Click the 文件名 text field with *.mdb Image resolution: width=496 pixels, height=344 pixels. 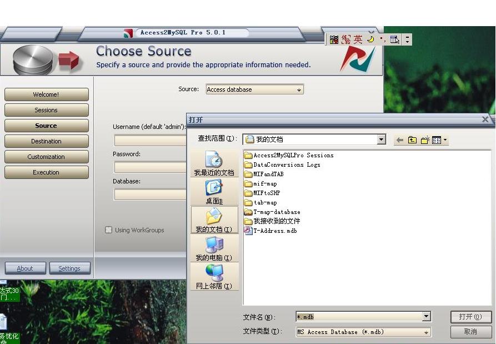point(359,316)
